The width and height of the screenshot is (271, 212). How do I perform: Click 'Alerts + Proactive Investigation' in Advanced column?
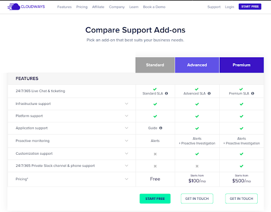[197, 141]
